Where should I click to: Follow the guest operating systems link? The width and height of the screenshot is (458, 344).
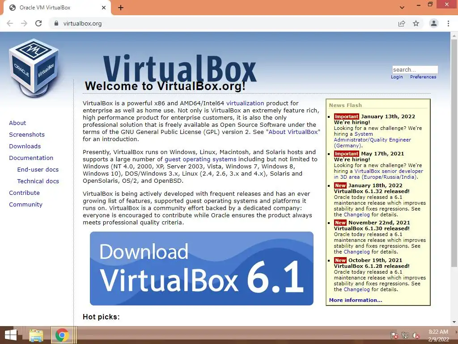click(x=200, y=159)
